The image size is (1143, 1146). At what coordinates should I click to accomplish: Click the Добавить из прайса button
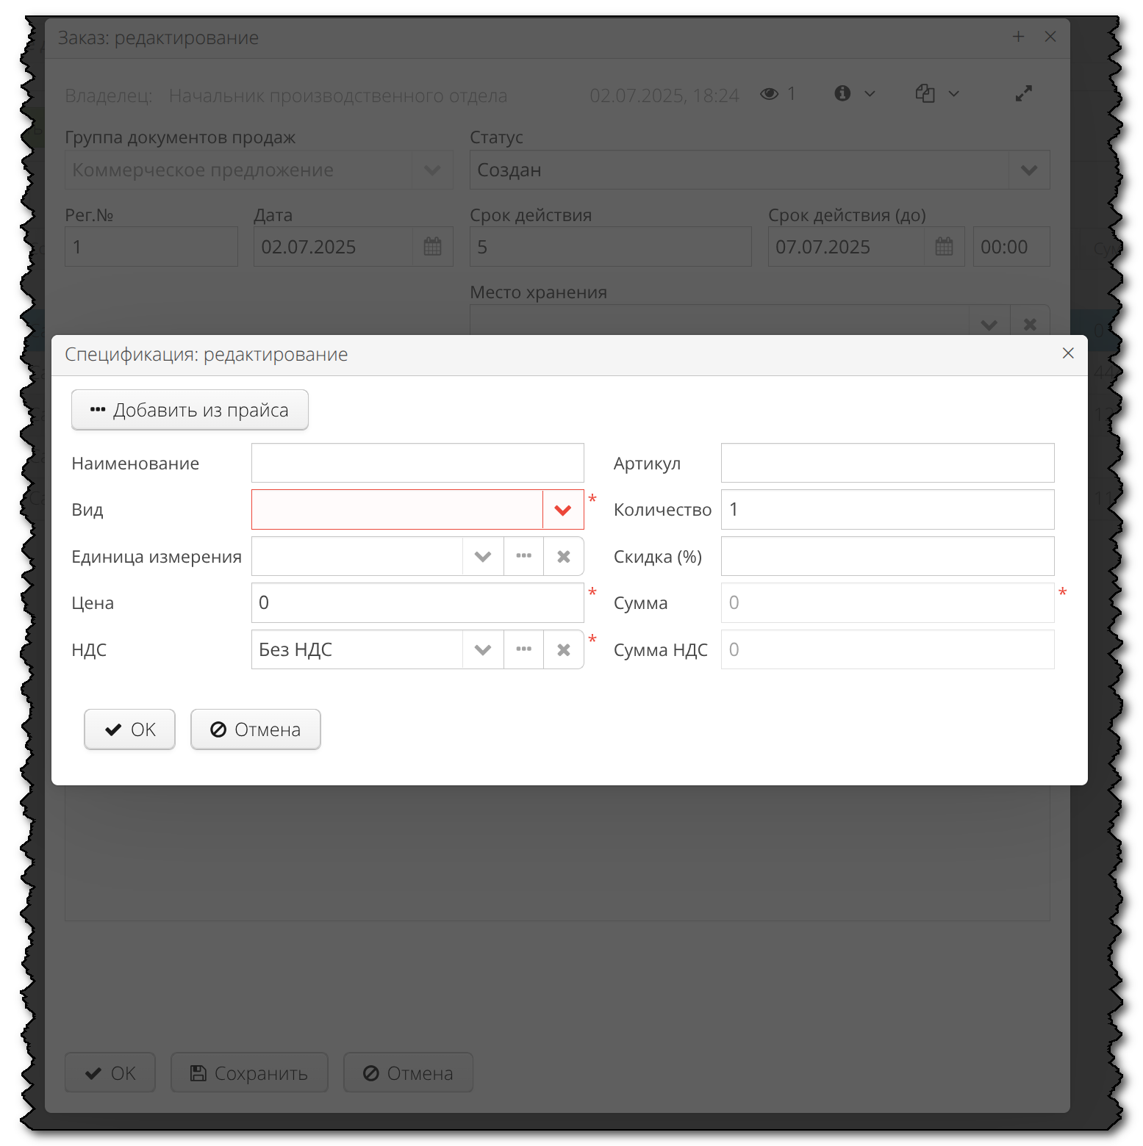190,409
